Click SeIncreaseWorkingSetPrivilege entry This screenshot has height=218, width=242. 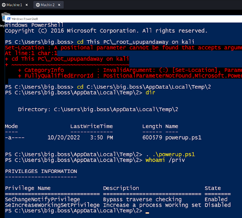click(x=52, y=205)
